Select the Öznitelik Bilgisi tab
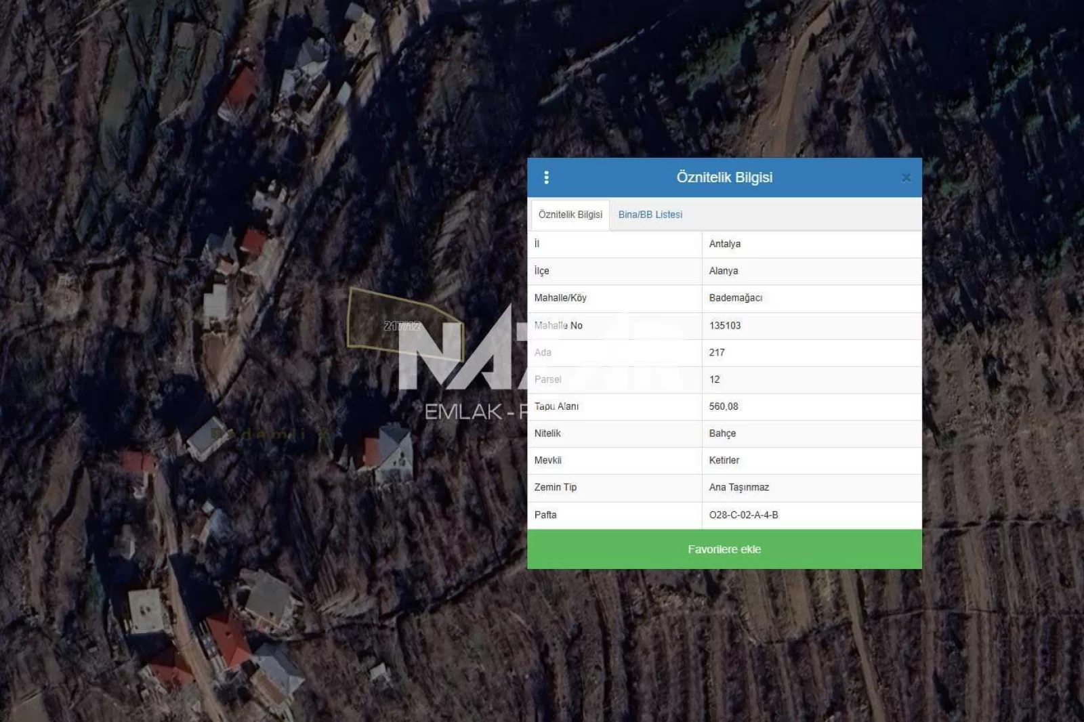 (x=570, y=215)
